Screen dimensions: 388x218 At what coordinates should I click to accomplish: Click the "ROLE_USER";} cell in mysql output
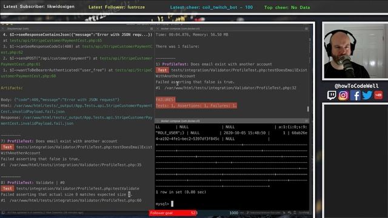coord(170,133)
